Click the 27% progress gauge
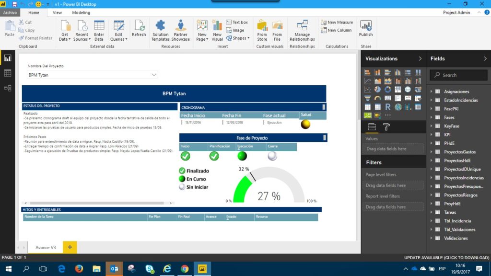 (269, 184)
